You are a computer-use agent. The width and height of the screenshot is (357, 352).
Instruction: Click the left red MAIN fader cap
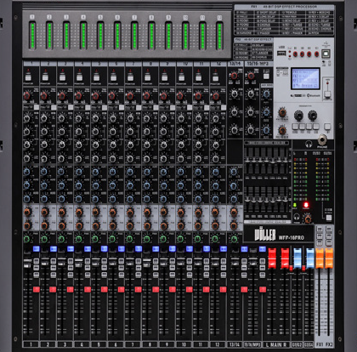(272, 258)
